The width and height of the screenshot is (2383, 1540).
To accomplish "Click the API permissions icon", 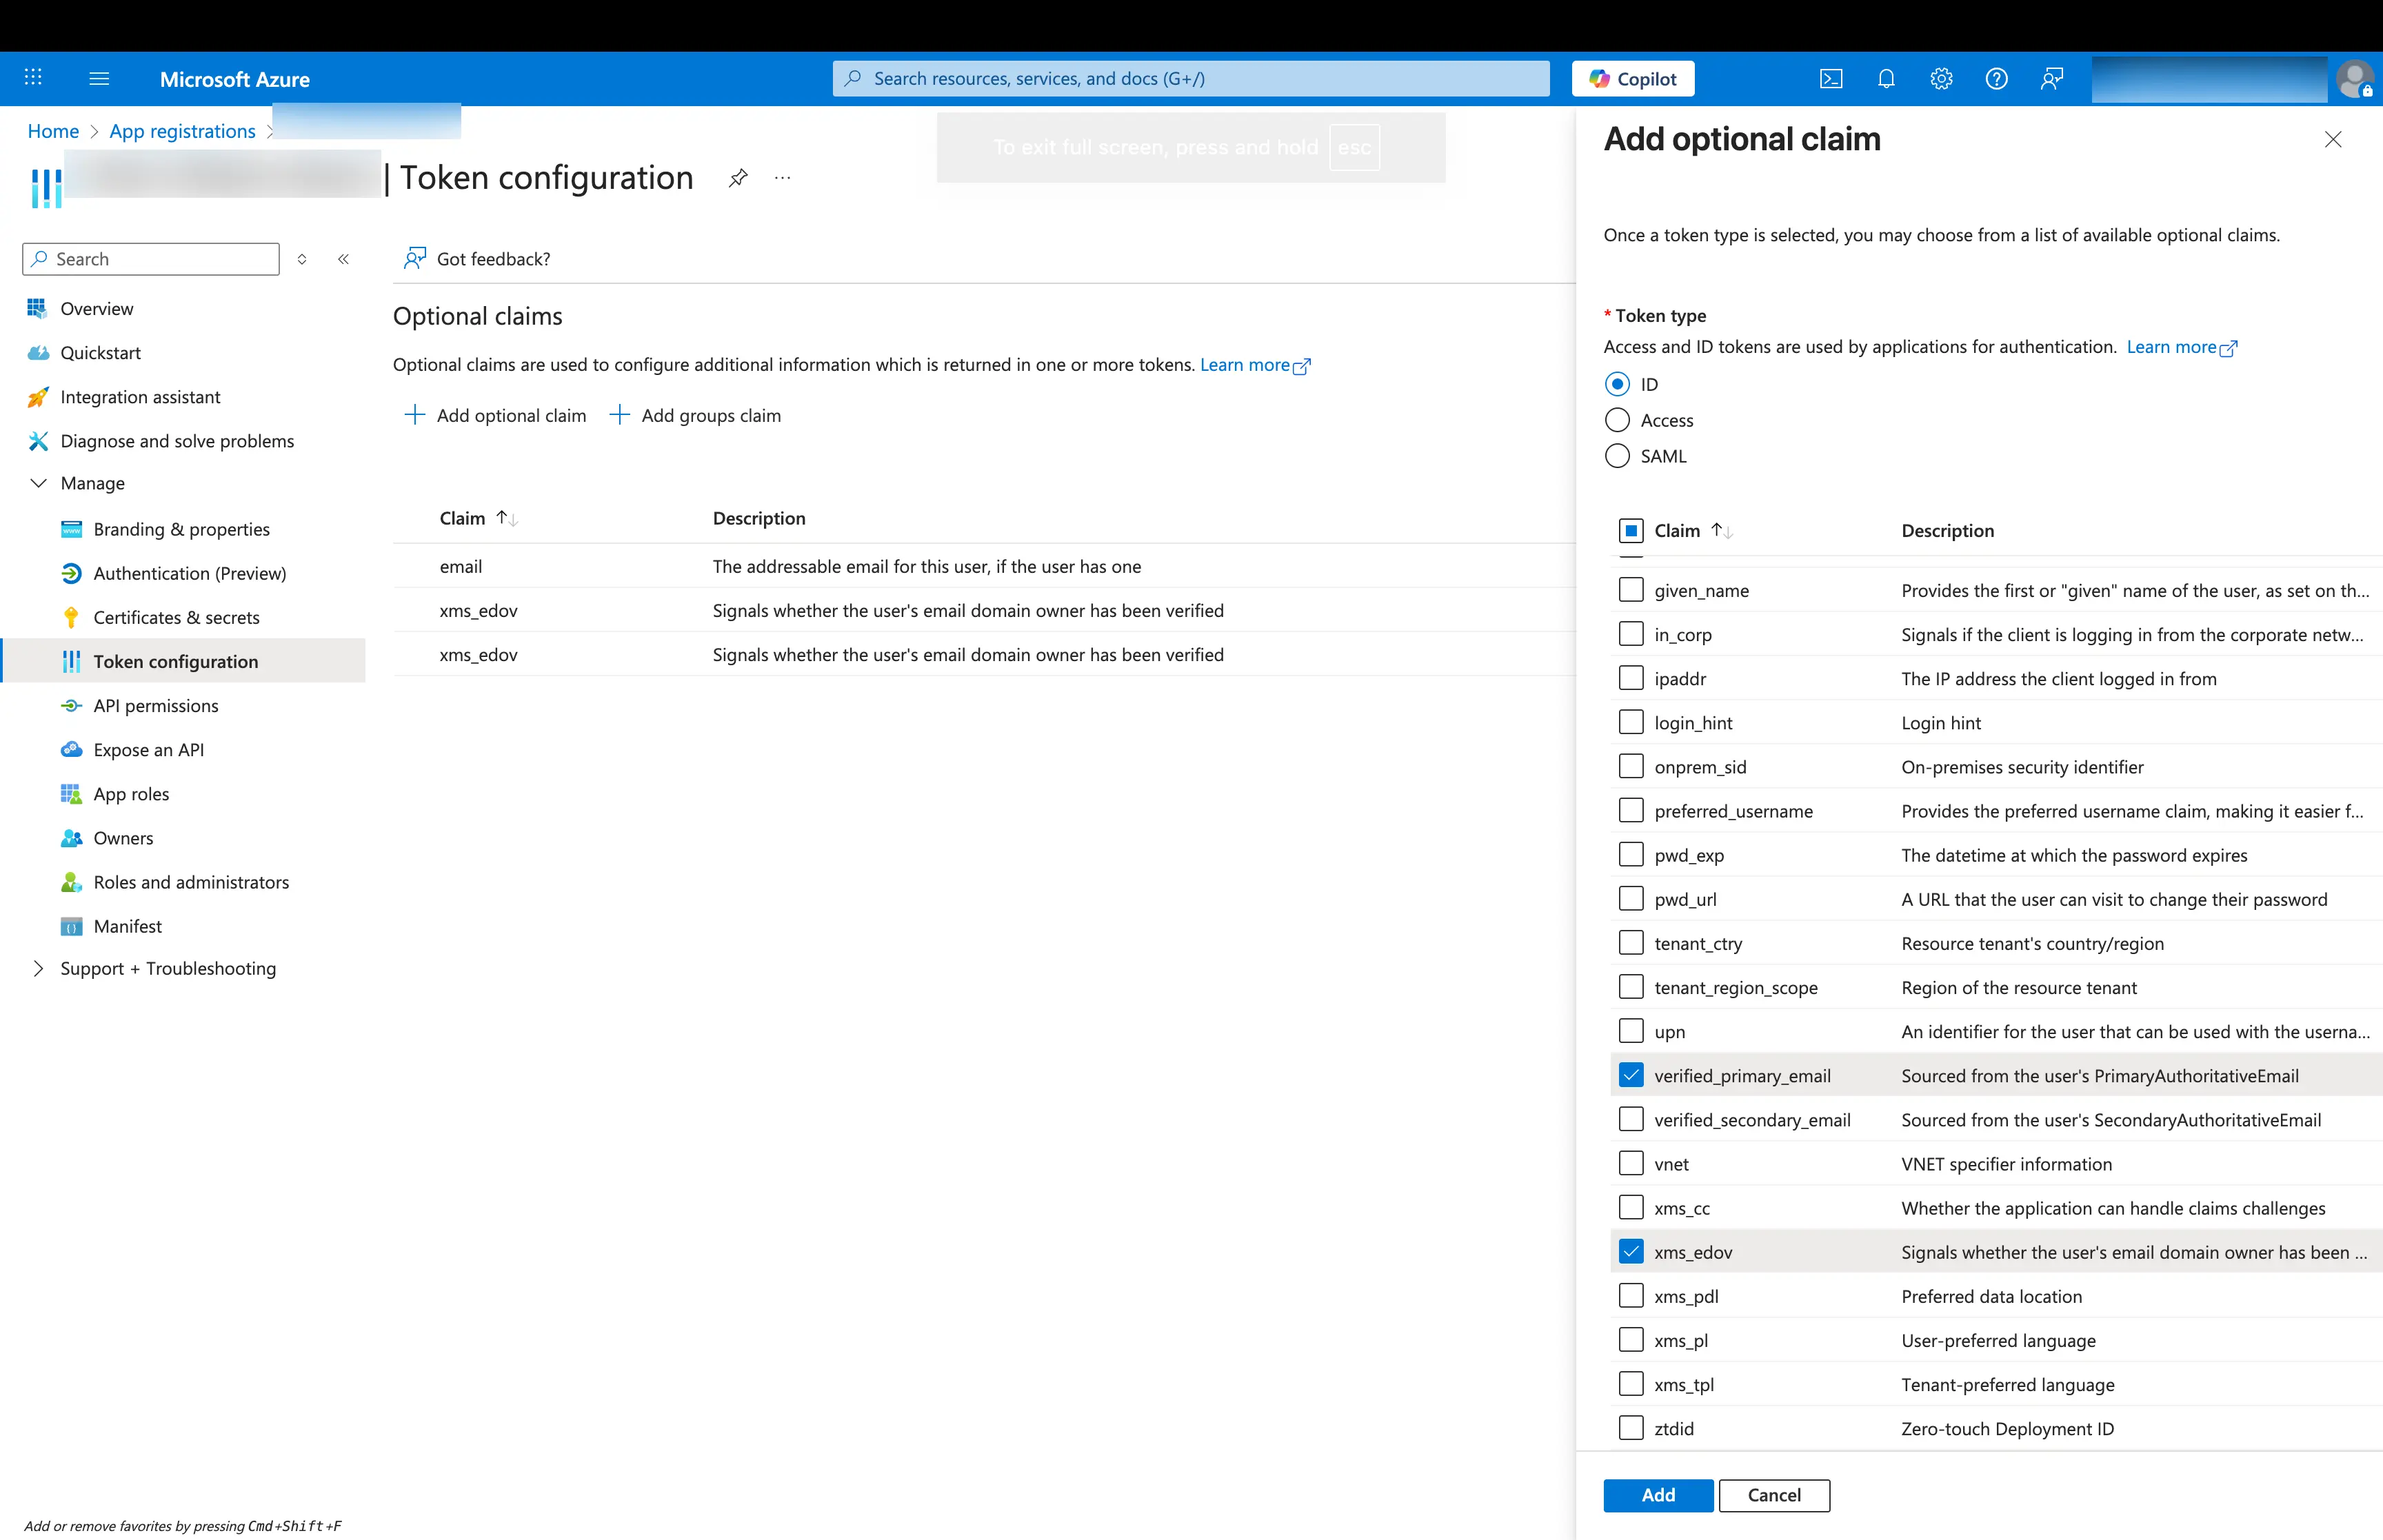I will point(71,705).
